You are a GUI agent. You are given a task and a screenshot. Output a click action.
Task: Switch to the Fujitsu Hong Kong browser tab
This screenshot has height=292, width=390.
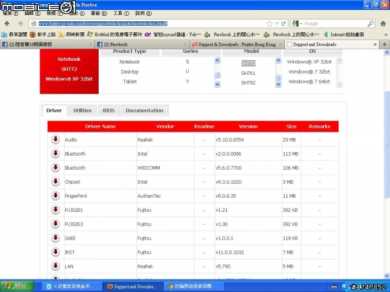pyautogui.click(x=237, y=44)
